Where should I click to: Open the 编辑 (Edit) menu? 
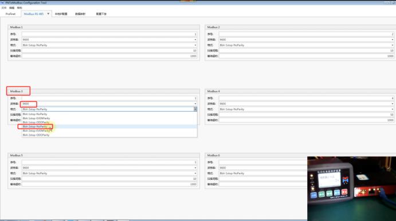[x=11, y=8]
